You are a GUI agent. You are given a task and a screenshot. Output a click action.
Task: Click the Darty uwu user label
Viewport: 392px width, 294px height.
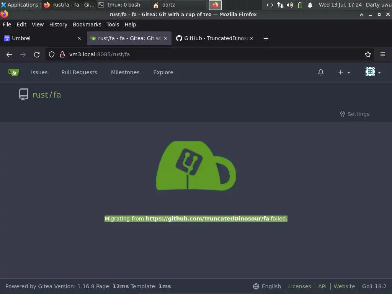click(379, 5)
